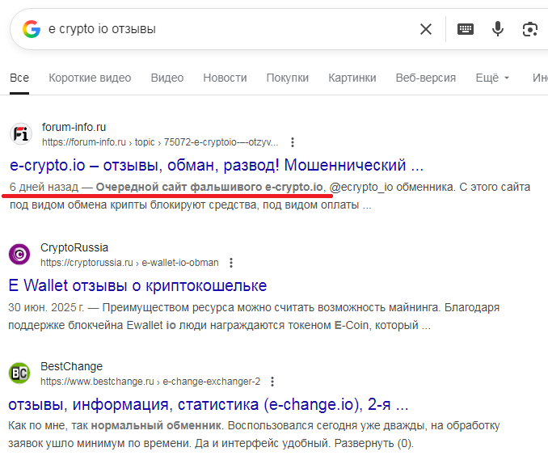
Task: Expand the Ещё filters dropdown
Action: click(x=492, y=78)
